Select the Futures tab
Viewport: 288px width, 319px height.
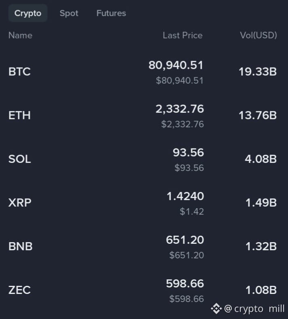(x=111, y=13)
